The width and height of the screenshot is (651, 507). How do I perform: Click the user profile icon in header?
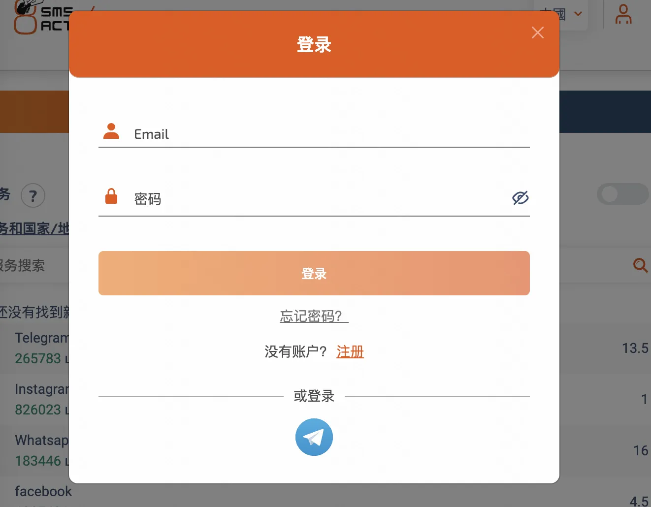point(623,14)
